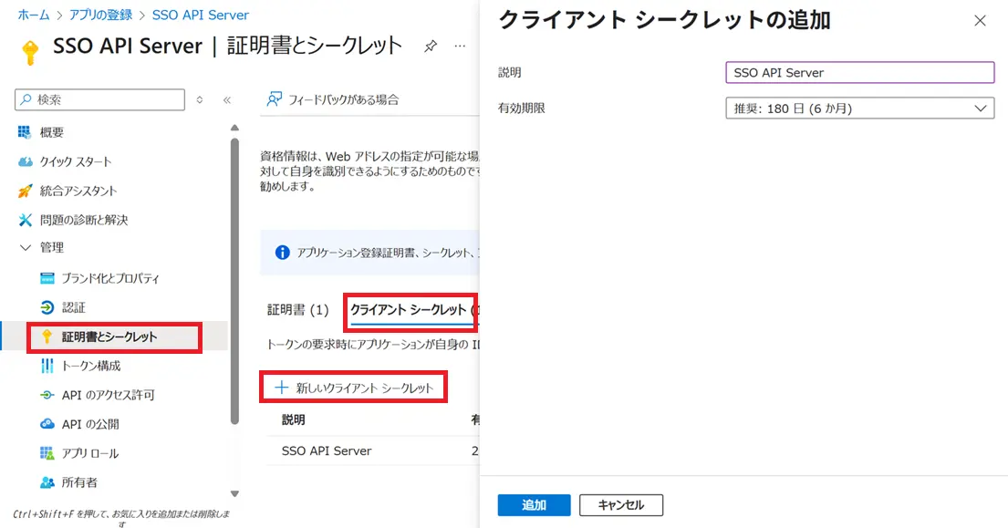This screenshot has height=528, width=1008.
Task: Click the up/down sort arrows beside search
Action: tap(200, 99)
